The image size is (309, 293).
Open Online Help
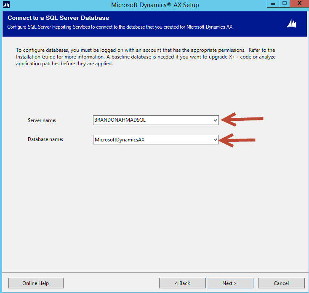click(36, 283)
